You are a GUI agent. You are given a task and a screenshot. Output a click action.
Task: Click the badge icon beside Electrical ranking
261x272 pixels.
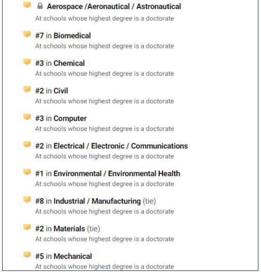click(27, 144)
